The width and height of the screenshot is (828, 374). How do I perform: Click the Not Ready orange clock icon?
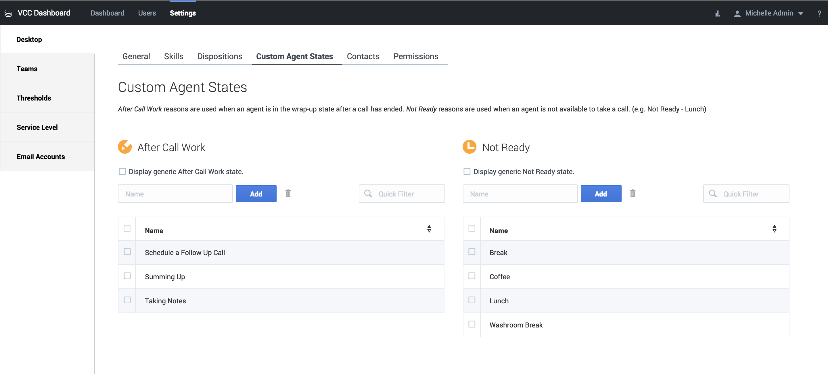point(469,147)
